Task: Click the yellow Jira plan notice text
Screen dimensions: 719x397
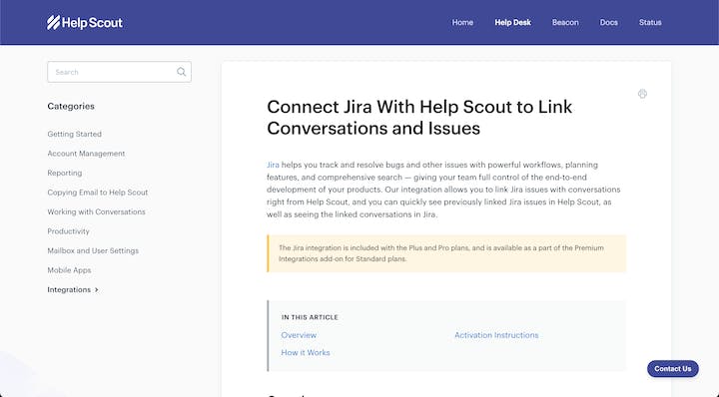Action: click(441, 253)
